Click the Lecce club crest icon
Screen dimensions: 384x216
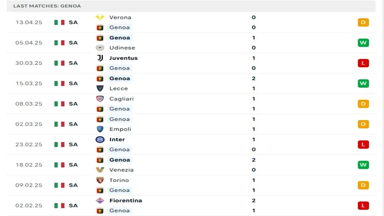[100, 88]
